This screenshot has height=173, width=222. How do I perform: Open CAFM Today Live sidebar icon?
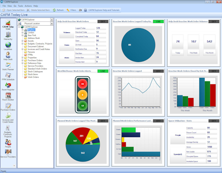tap(8, 23)
